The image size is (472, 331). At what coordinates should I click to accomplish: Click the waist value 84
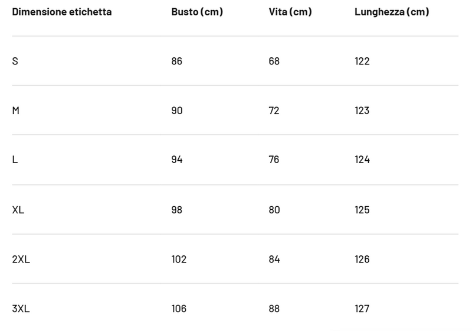click(274, 259)
